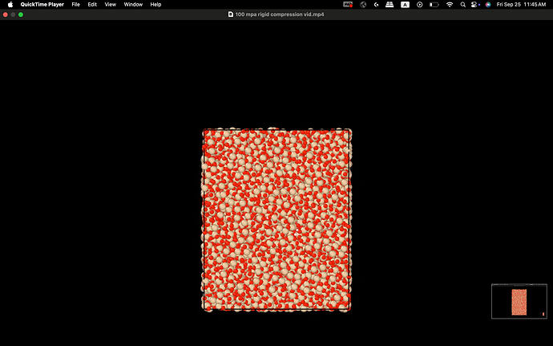Open the Apple menu
Viewport: 553px width, 346px height.
(10, 5)
